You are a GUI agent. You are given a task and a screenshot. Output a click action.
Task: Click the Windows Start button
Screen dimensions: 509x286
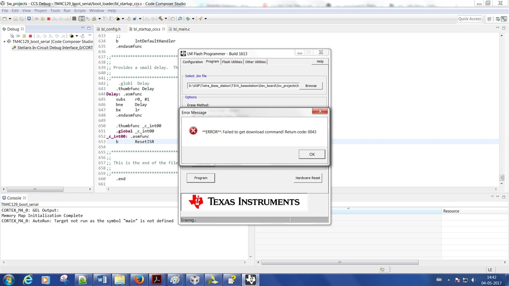coord(9,280)
